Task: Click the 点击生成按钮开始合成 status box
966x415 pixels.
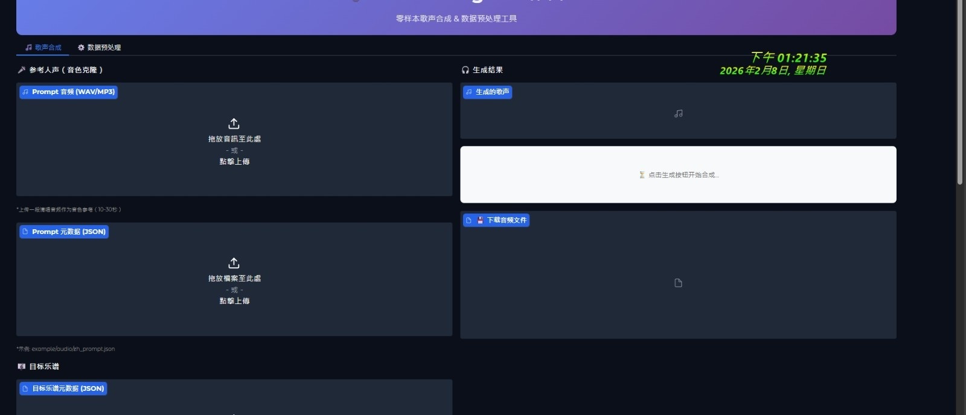Action: 678,174
